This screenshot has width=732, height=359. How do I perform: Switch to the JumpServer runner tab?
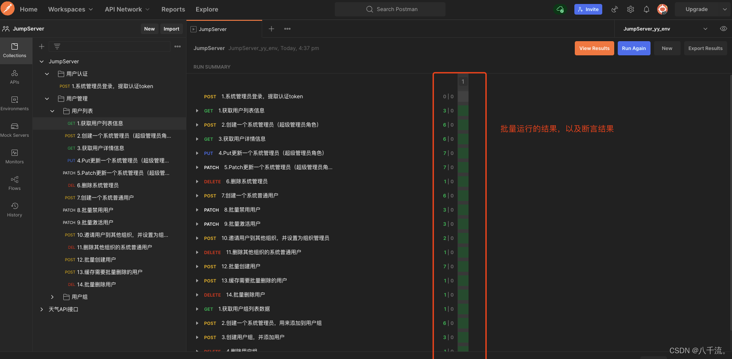tap(224, 29)
